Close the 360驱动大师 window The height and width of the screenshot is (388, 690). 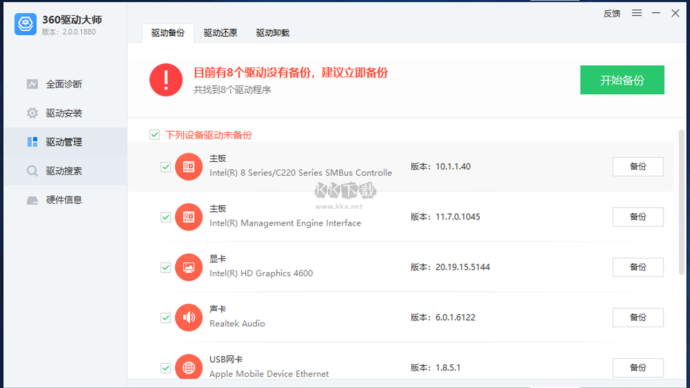coord(675,13)
